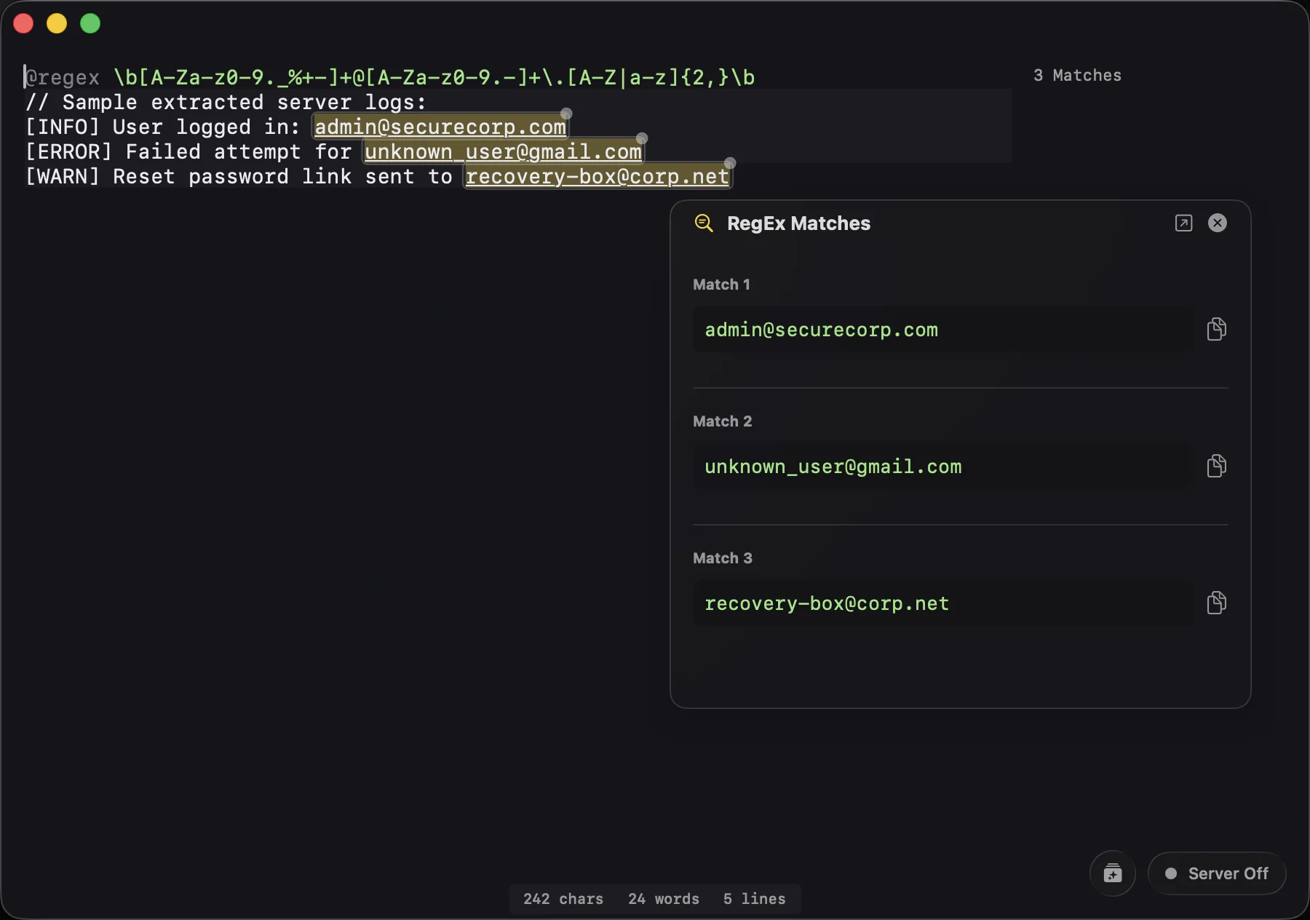Select highlighted unknown_user@gmail.com in editor
The image size is (1310, 920).
pos(503,152)
